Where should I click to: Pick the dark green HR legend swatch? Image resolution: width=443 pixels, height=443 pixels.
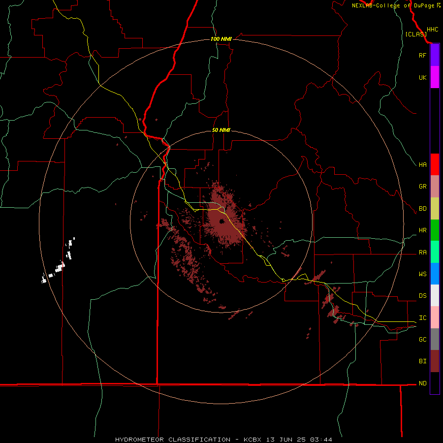435,230
